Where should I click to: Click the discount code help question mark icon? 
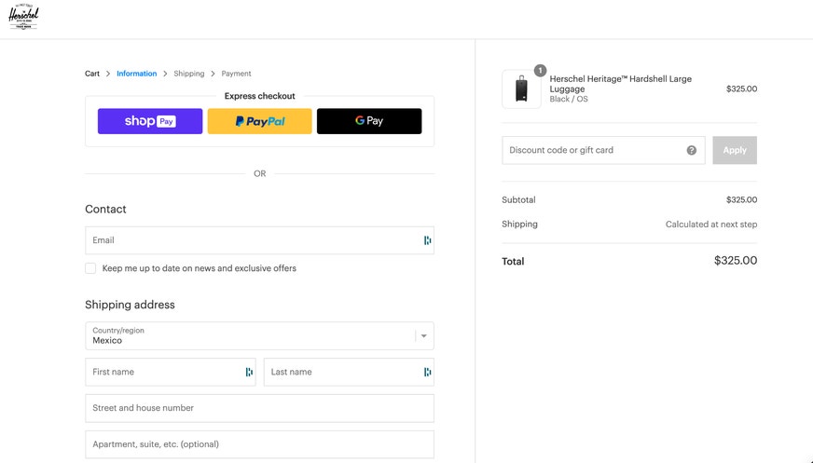pos(691,150)
